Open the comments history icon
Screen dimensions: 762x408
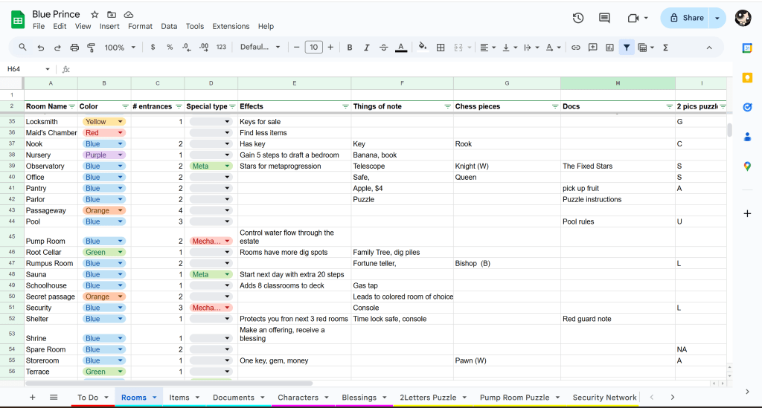tap(604, 18)
